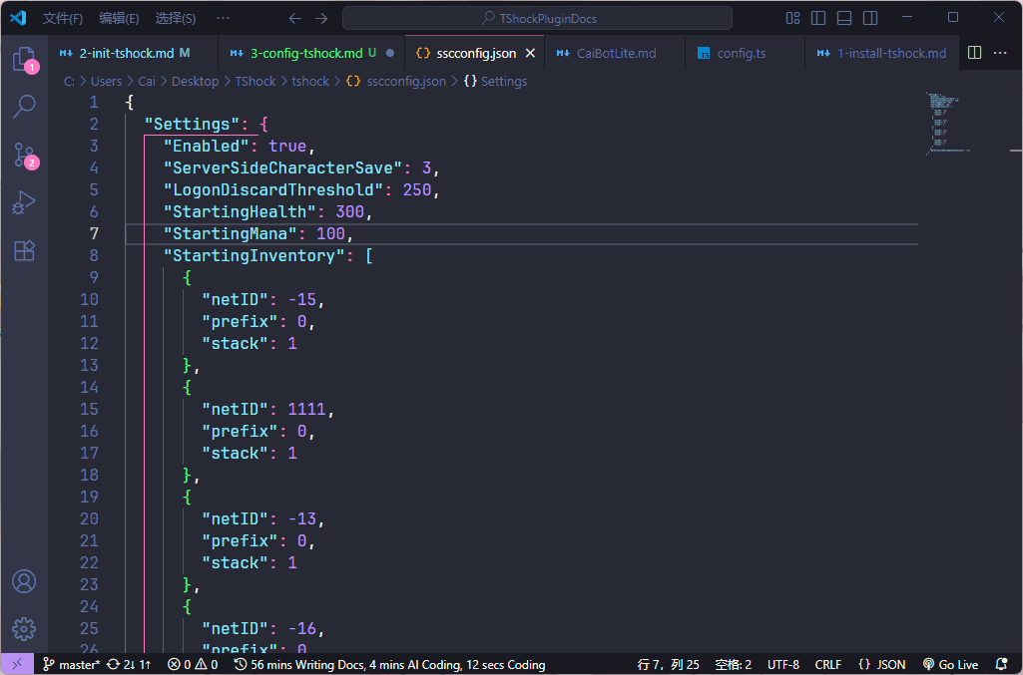Click Go Live in status bar
Image resolution: width=1023 pixels, height=675 pixels.
coord(950,665)
